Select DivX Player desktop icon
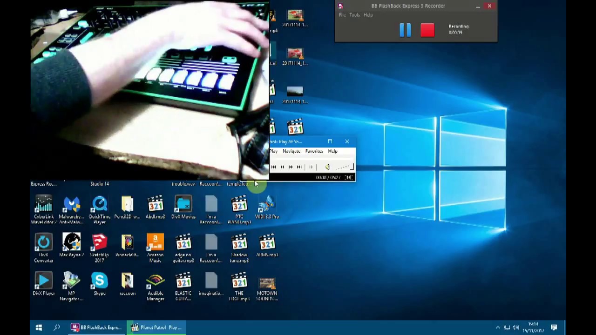Image resolution: width=596 pixels, height=335 pixels. click(44, 284)
